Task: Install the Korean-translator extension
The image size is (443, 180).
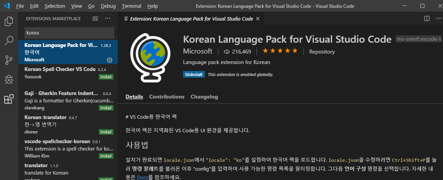Action: (x=106, y=132)
